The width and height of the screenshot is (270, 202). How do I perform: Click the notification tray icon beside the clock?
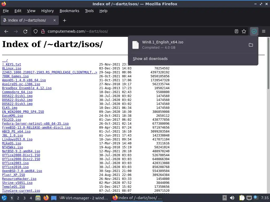tap(256, 198)
